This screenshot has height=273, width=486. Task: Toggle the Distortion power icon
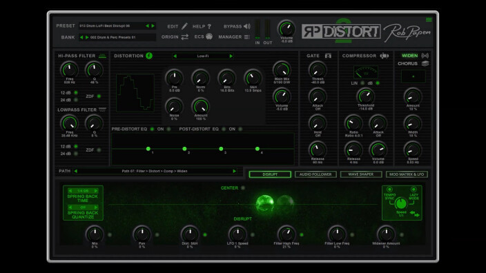tap(149, 56)
